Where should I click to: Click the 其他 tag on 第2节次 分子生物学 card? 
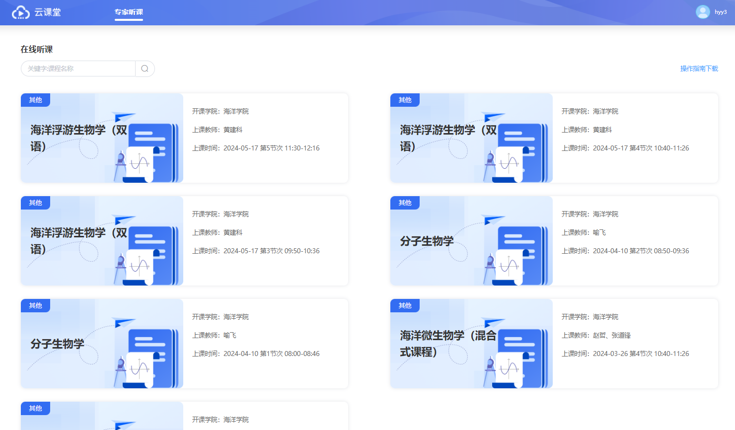405,203
